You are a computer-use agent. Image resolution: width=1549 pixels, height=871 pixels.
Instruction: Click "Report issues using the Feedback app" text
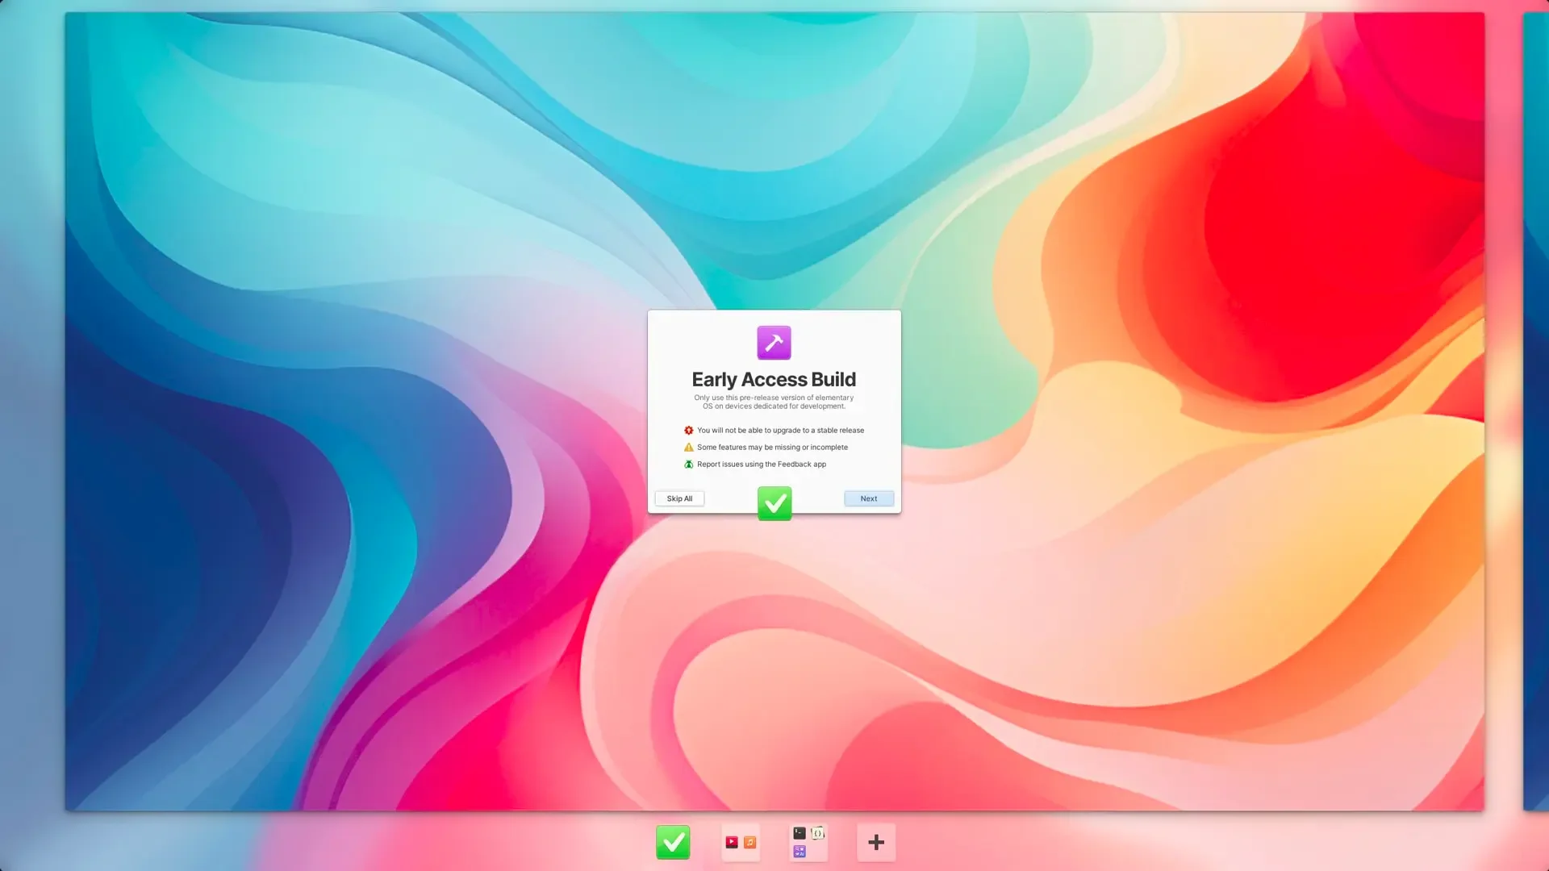click(x=762, y=464)
